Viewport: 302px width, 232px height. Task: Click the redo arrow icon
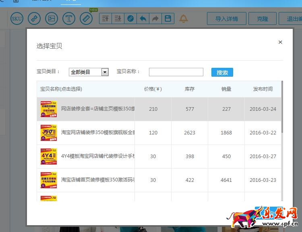pyautogui.click(x=155, y=18)
